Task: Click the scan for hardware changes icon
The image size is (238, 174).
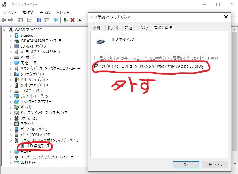Action: coord(56,20)
